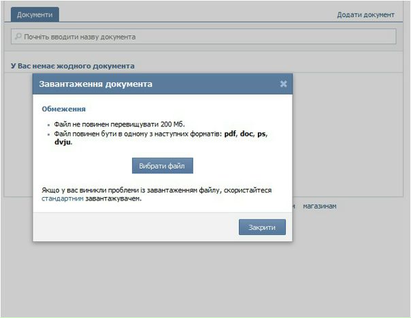
Task: Click the 'Закрити' button
Action: (x=262, y=228)
